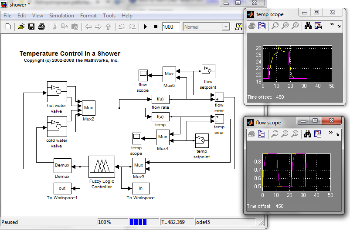Open temp scope parameters
Image resolution: width=350 pixels, height=237 pixels.
(x=262, y=26)
